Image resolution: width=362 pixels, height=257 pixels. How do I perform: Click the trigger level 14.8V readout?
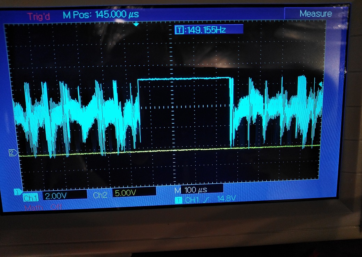226,199
